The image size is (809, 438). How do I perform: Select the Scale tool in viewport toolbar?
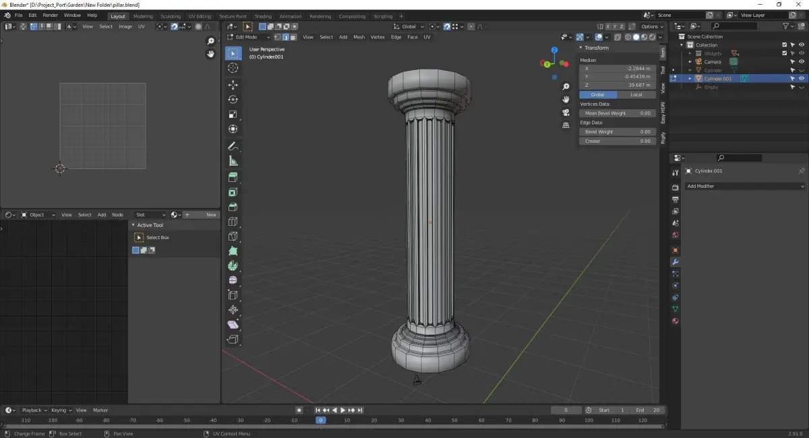233,115
